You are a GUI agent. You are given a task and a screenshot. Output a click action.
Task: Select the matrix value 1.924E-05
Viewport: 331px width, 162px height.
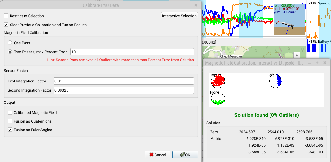point(256,145)
